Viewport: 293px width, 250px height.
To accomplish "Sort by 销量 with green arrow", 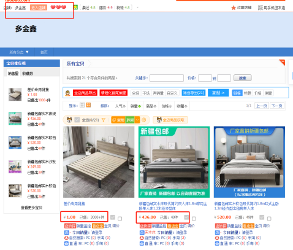I will tap(135, 106).
